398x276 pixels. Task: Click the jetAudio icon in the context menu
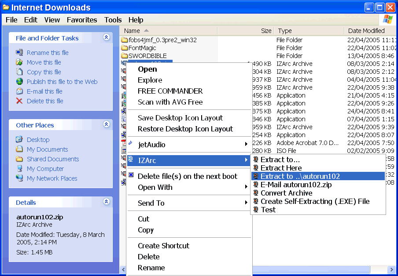[130, 143]
